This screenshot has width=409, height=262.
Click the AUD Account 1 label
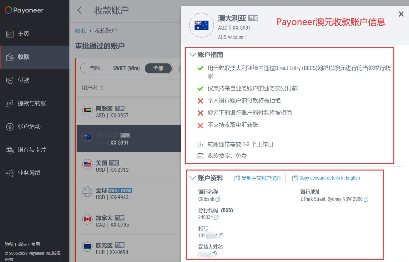coord(232,37)
